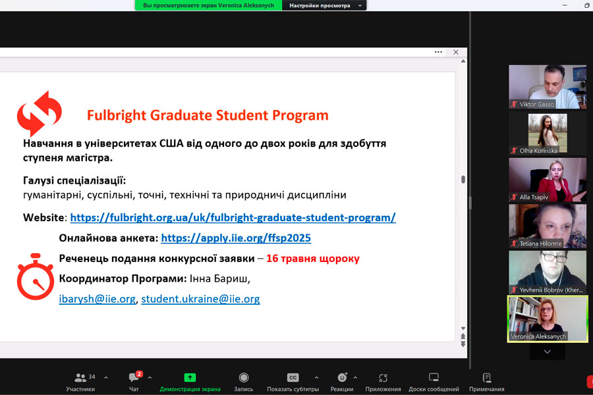Expand the subtitles options caret

316,377
